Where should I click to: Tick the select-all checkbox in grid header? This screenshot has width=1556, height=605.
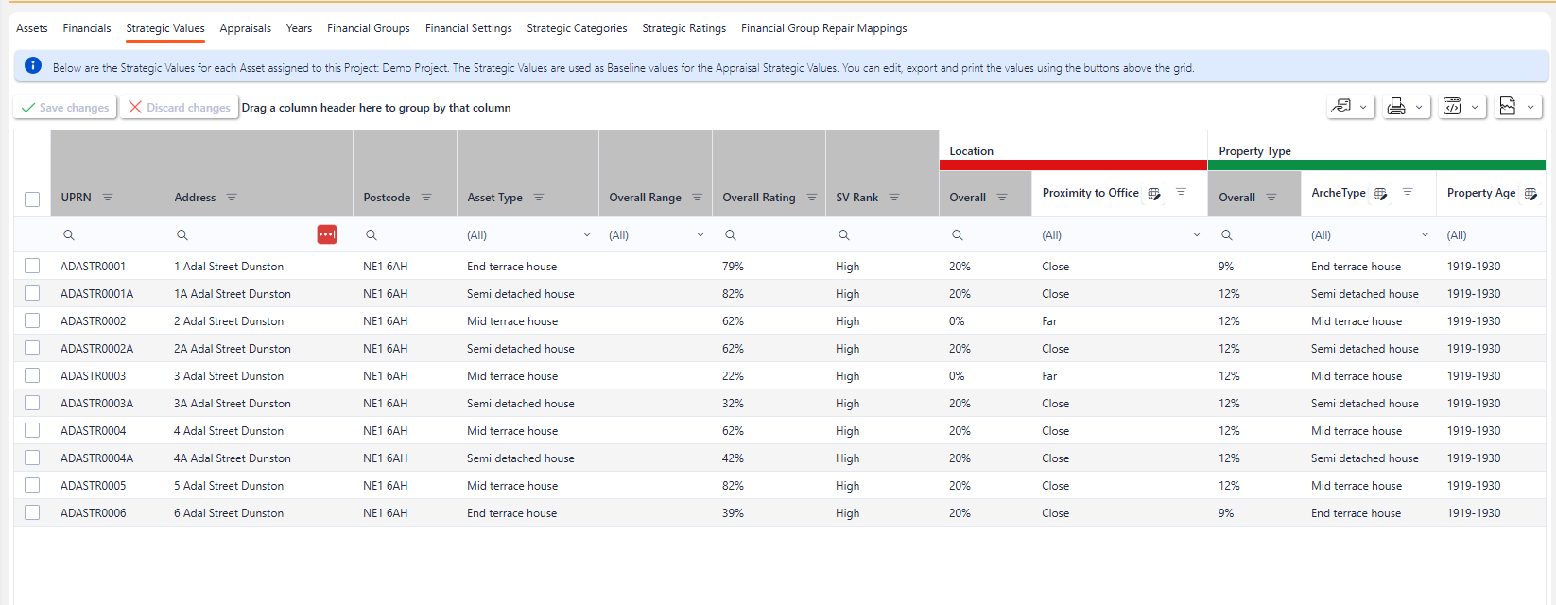[32, 199]
